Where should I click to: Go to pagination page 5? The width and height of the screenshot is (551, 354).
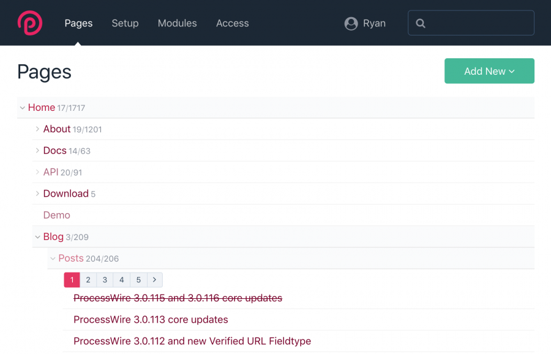click(x=138, y=280)
